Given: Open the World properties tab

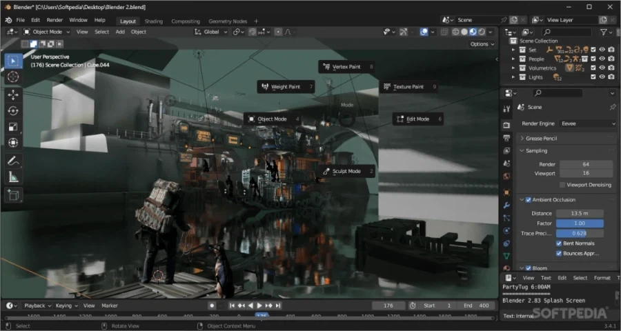Looking at the screenshot, I should click(506, 177).
